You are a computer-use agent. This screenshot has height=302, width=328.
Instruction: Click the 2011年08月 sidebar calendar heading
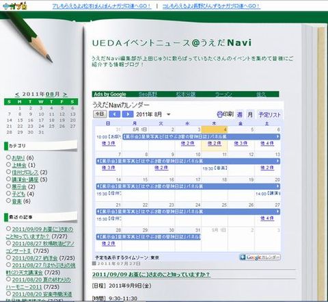tap(41, 94)
